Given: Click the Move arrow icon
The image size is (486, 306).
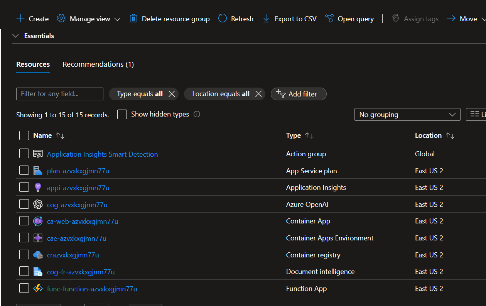Looking at the screenshot, I should click(x=451, y=19).
